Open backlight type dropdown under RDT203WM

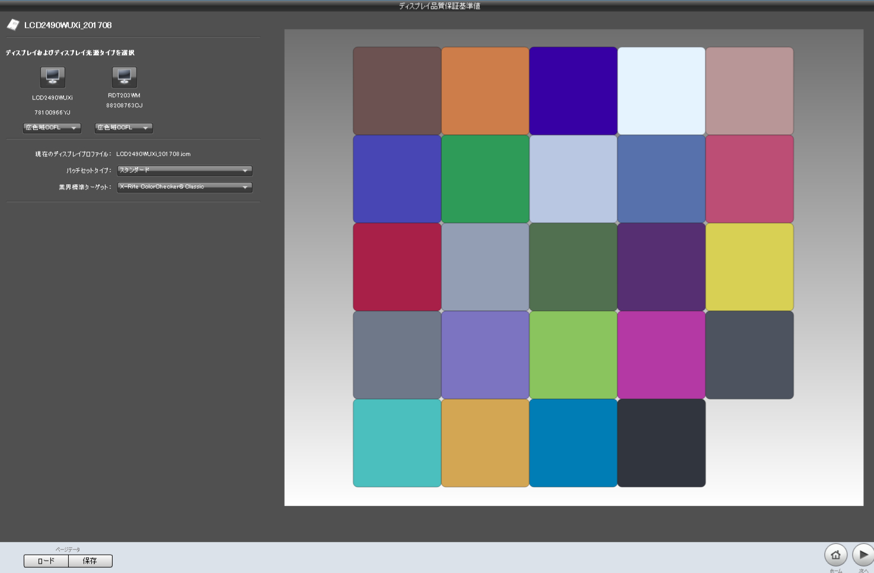pos(123,128)
